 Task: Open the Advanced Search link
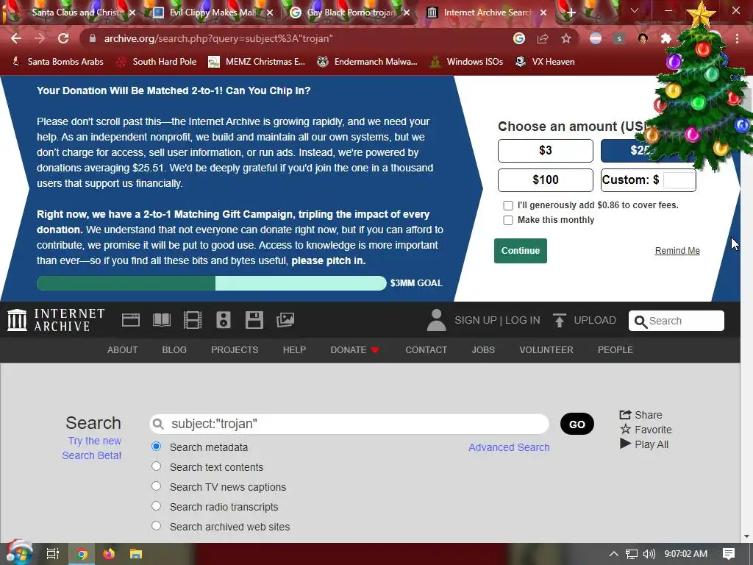coord(509,447)
